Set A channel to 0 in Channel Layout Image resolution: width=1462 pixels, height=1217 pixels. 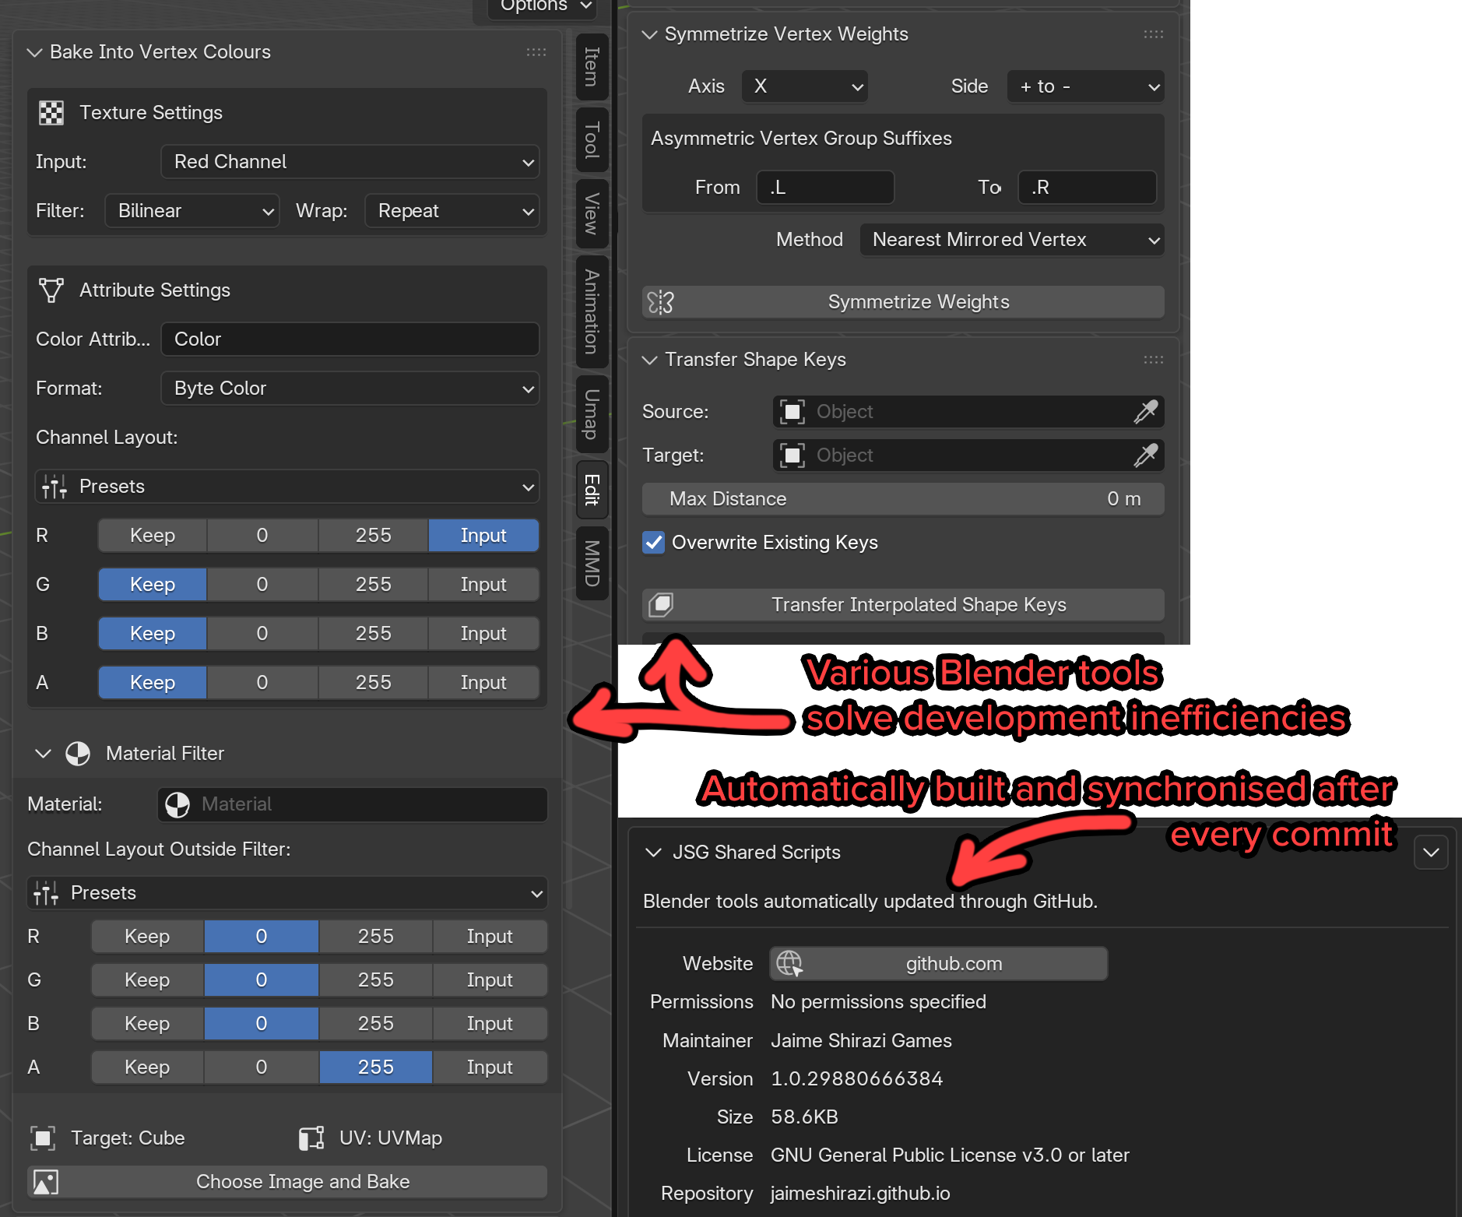click(262, 683)
